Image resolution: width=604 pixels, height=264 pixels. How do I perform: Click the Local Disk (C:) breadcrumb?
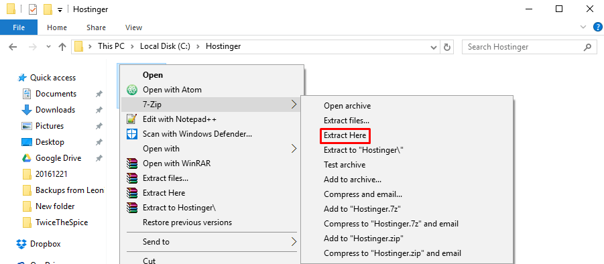coord(165,46)
